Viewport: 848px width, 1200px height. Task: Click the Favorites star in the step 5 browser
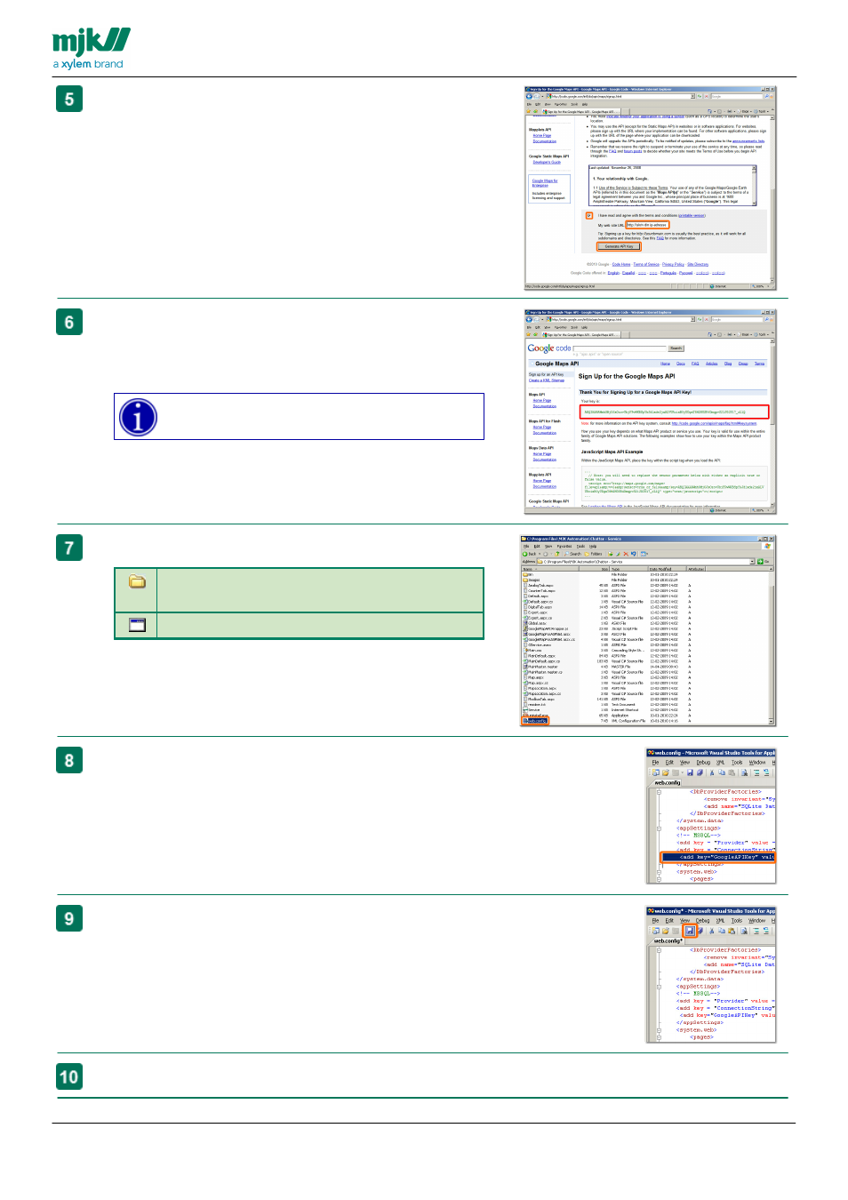pos(530,111)
